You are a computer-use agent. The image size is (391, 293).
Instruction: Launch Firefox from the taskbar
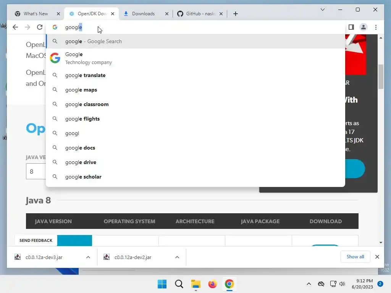212,284
